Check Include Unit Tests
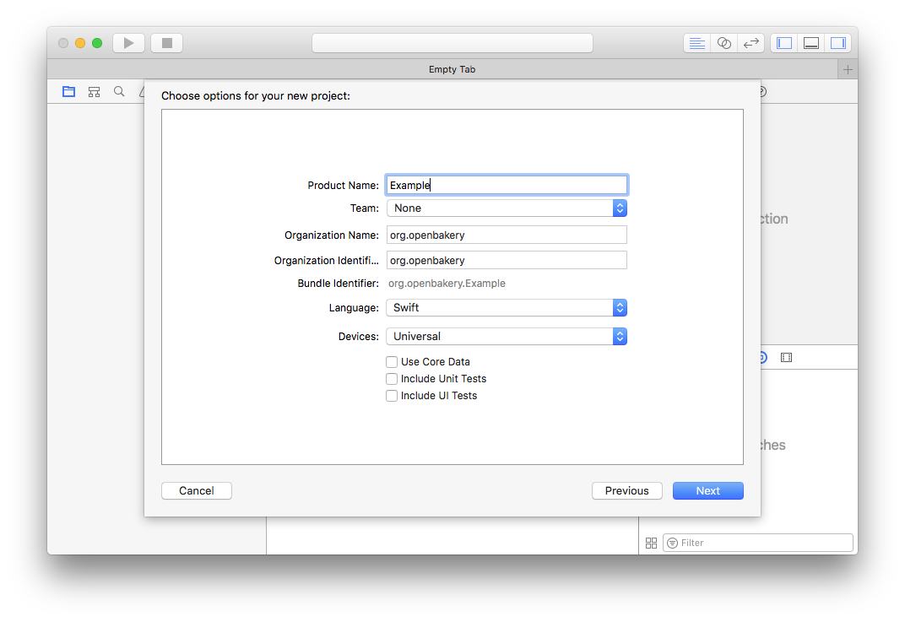This screenshot has width=905, height=622. pyautogui.click(x=392, y=379)
